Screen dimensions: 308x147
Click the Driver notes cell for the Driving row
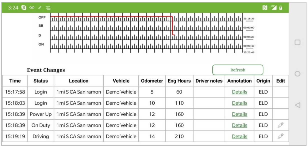coord(209,136)
